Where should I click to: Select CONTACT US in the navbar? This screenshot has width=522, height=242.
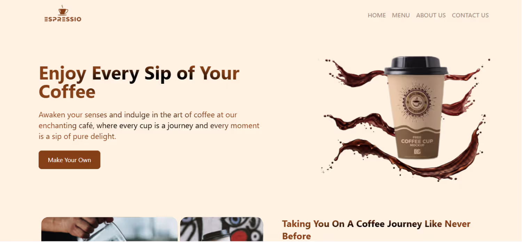point(470,15)
